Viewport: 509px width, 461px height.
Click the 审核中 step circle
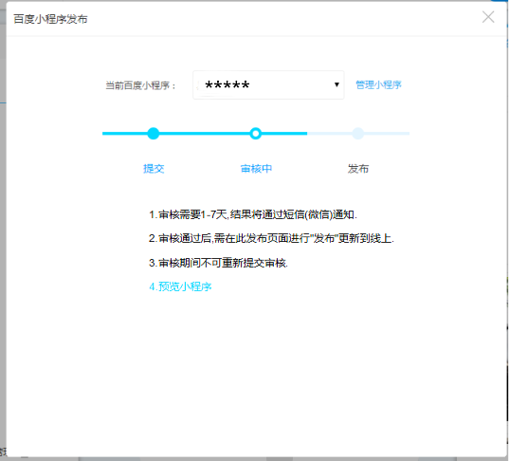(x=256, y=133)
